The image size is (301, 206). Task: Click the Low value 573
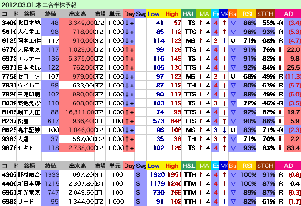tap(159, 121)
